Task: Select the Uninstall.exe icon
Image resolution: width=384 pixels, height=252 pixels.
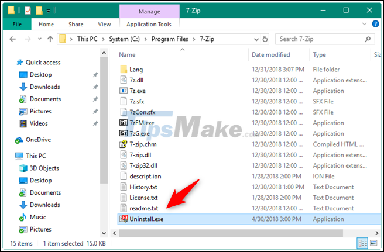Action: tap(124, 219)
